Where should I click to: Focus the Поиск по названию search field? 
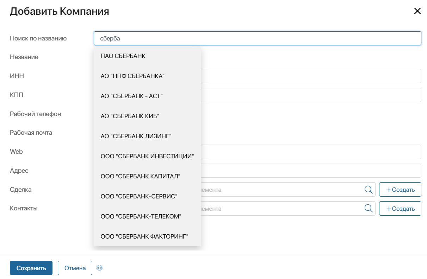(258, 38)
